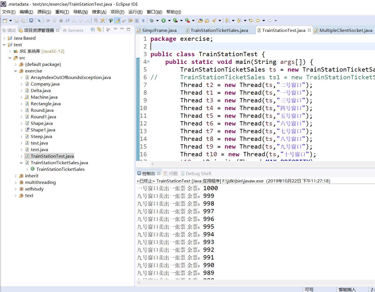Expand the inherit package node
This screenshot has height=292, width=375.
(15, 176)
